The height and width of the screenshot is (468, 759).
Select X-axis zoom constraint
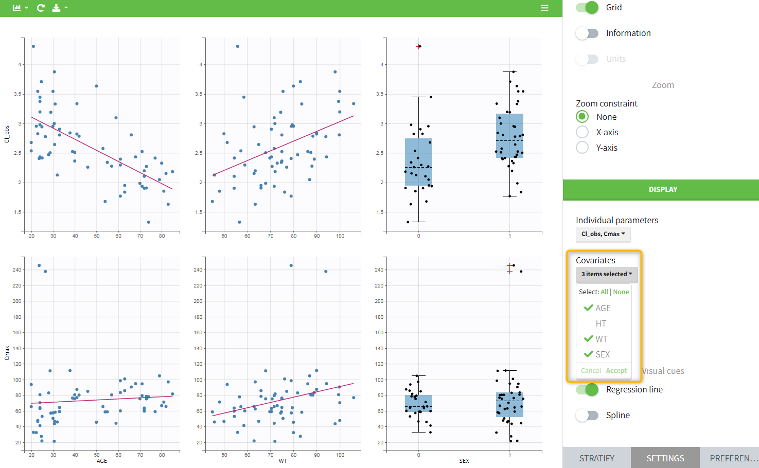click(x=582, y=132)
